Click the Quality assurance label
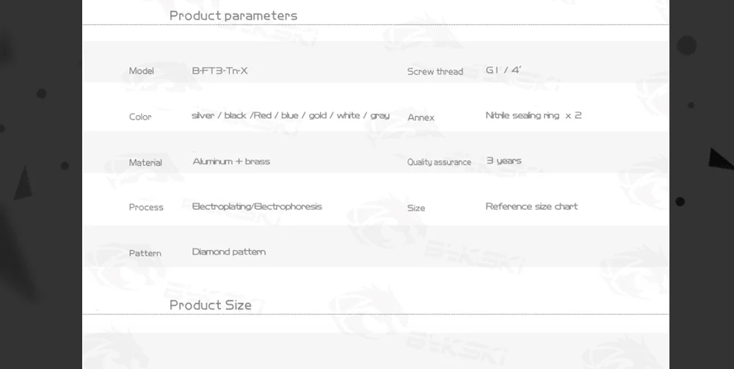 coord(439,162)
